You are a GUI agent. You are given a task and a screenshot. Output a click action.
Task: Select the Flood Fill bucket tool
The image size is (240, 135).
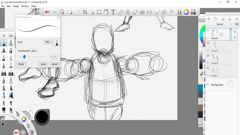pos(106,12)
